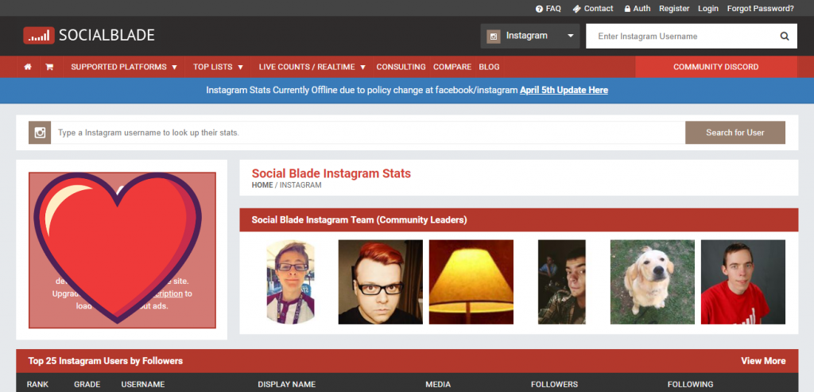Screen dimensions: 814x392
Task: Select the yellow lamp team photo
Action: click(471, 282)
